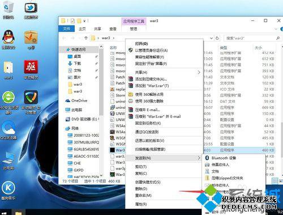Switch to the 管理 ribbon tab
283x215 pixels.
pos(134,29)
